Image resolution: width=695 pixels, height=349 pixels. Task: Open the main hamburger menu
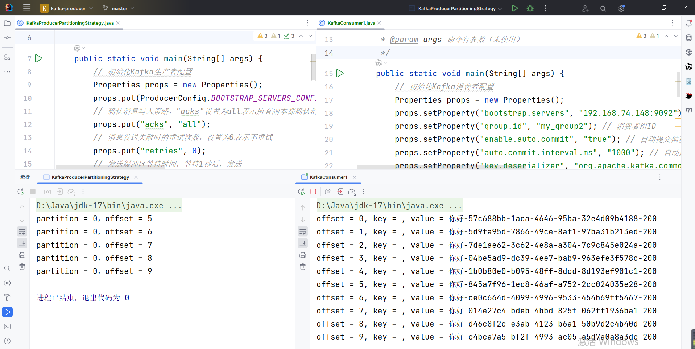click(x=26, y=8)
